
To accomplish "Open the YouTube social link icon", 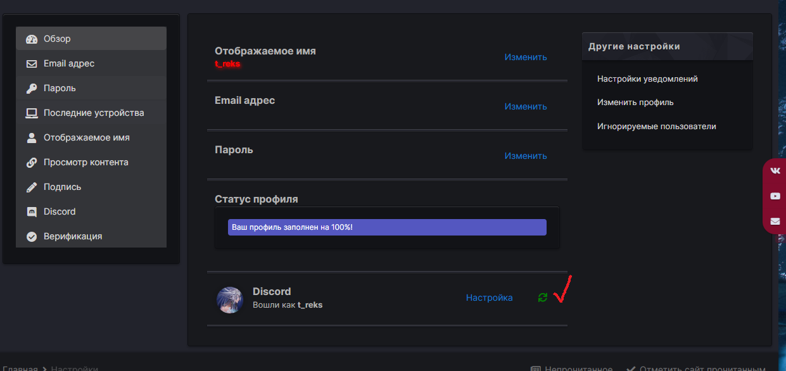I will [775, 196].
